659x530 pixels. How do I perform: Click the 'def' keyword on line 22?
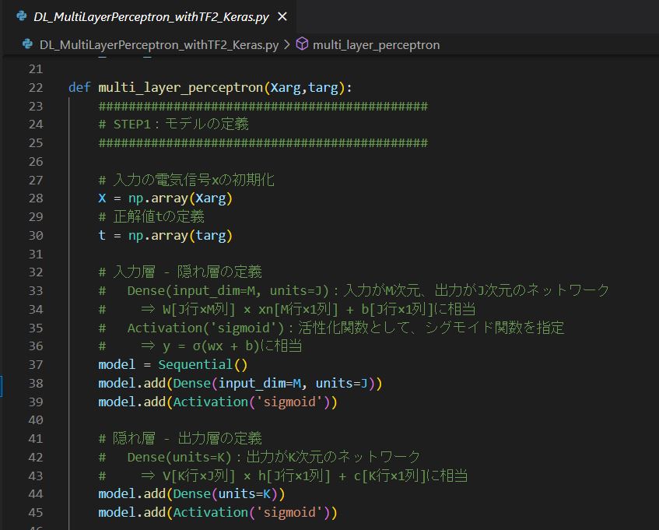coord(79,87)
